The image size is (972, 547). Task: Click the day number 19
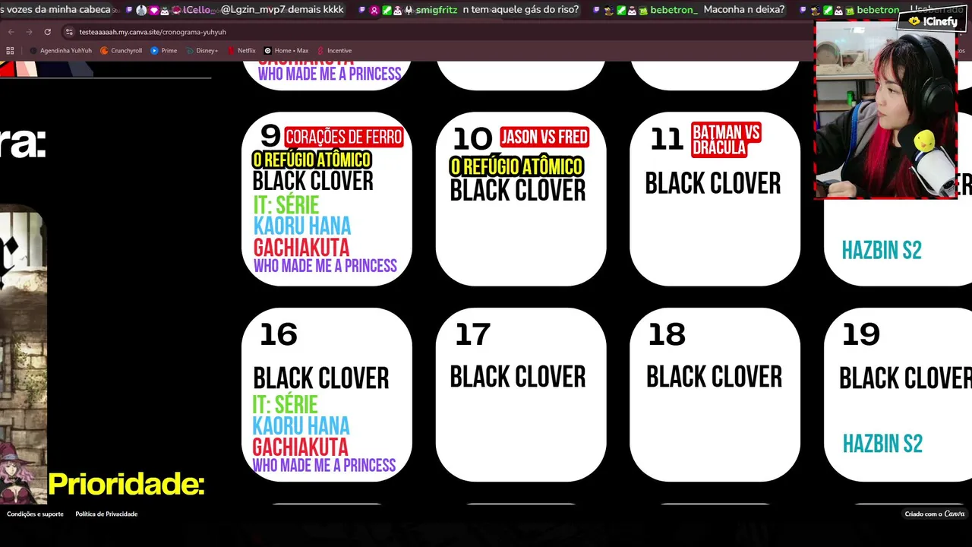(861, 334)
